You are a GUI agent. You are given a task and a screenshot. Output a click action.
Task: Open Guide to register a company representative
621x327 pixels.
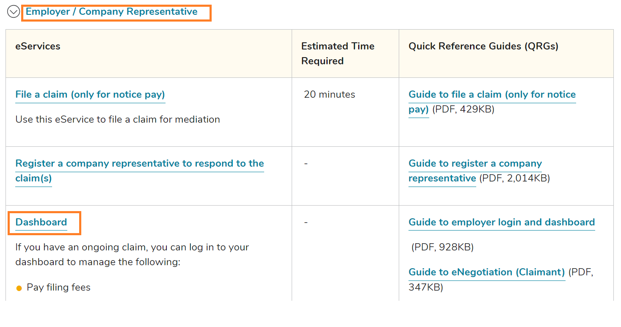[475, 164]
